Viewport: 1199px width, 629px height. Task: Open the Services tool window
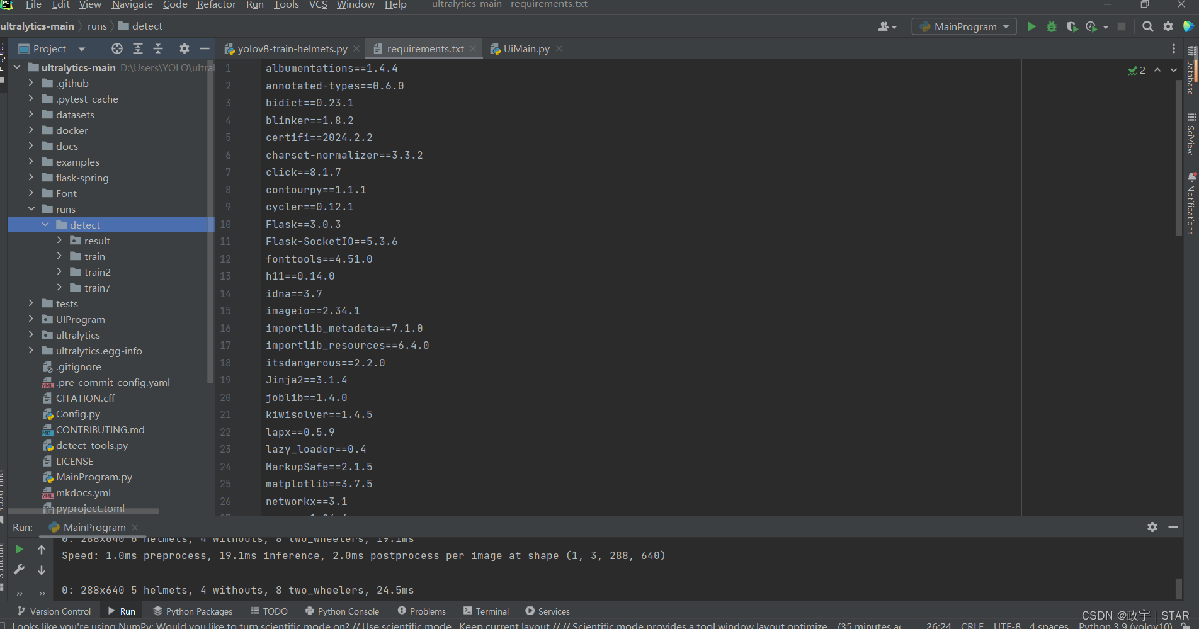pyautogui.click(x=547, y=611)
